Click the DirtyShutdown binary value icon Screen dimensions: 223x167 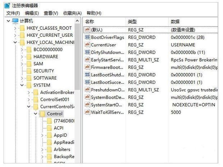click(87, 52)
